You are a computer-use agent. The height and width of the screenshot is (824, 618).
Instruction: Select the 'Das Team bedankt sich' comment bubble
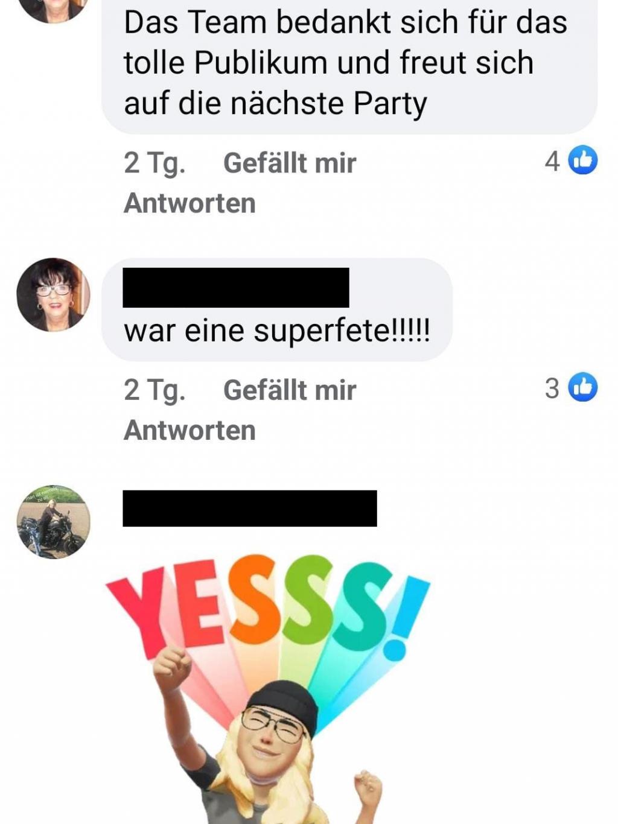(349, 65)
